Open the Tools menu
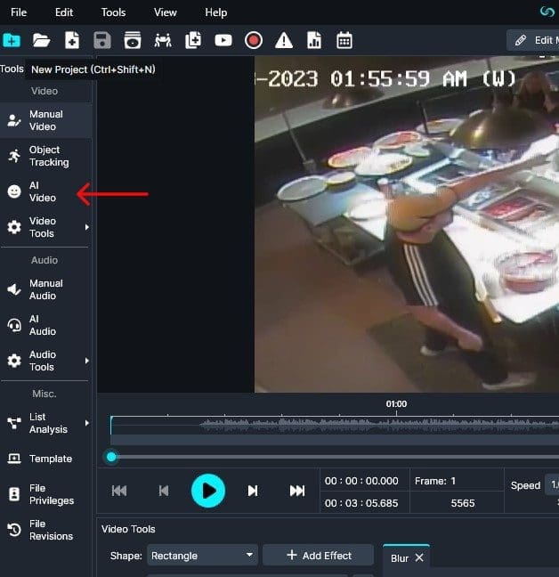The height and width of the screenshot is (577, 559). click(x=114, y=12)
